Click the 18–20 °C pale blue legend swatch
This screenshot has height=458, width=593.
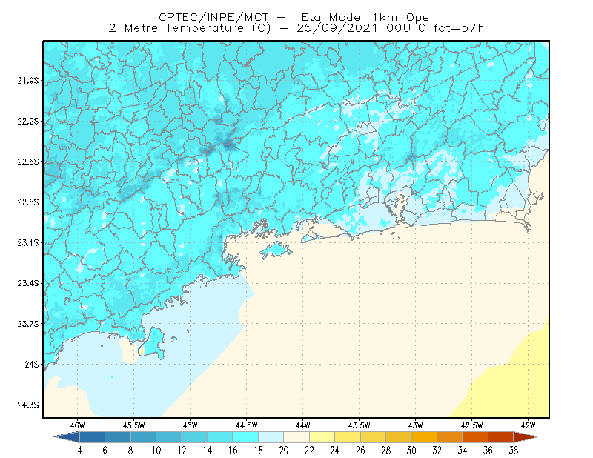271,437
